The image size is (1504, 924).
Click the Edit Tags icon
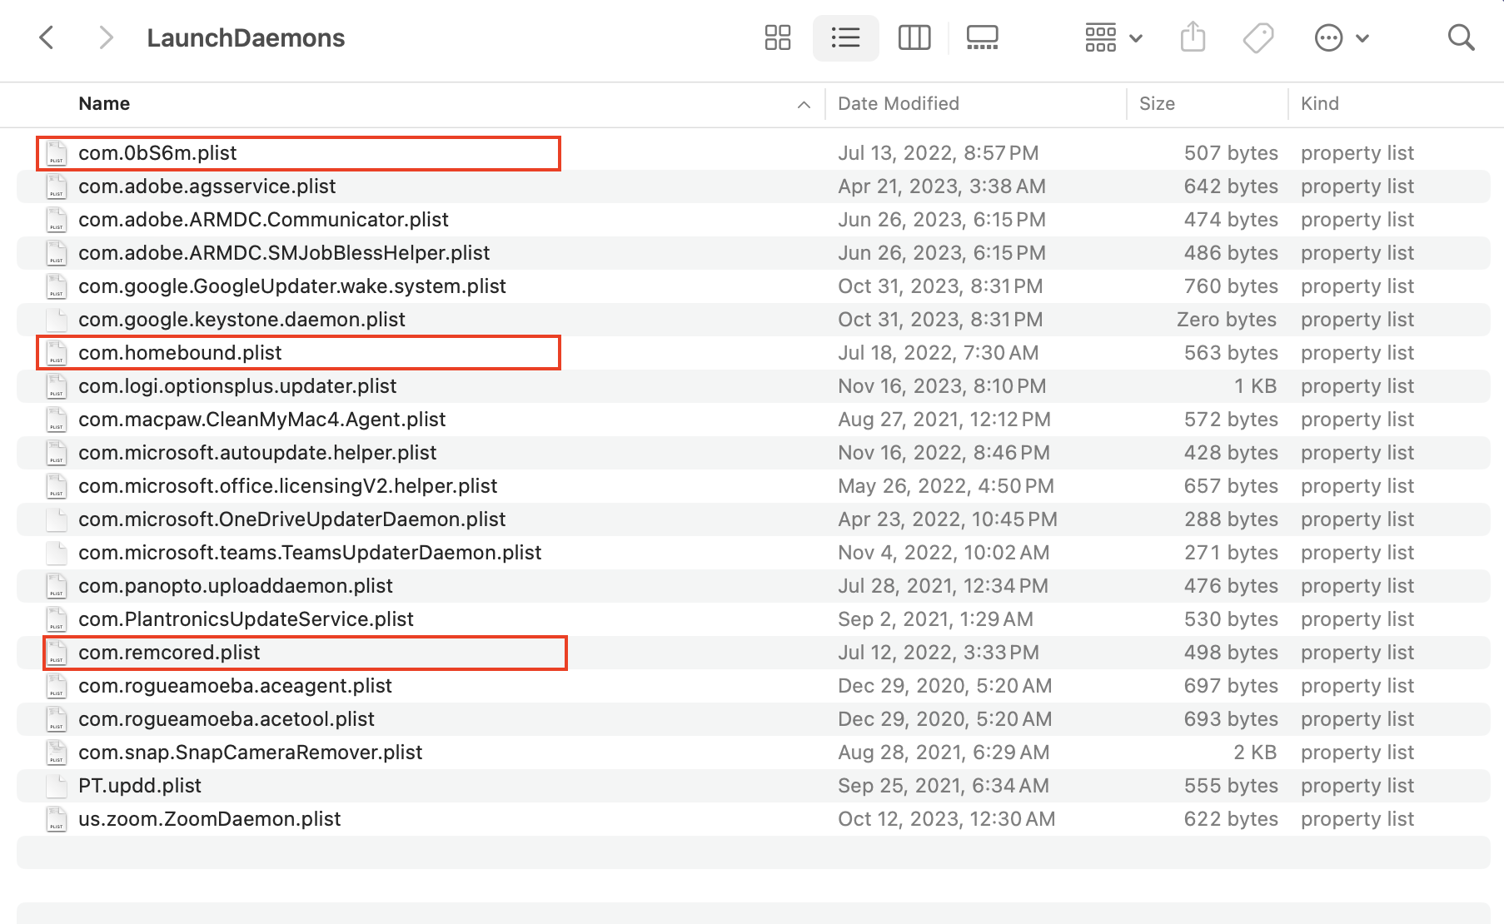point(1257,37)
